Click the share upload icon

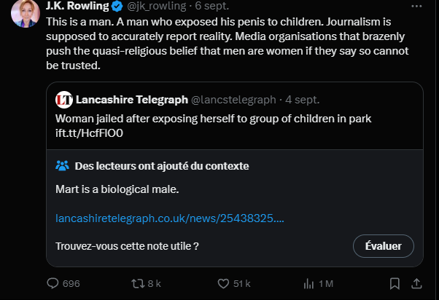click(416, 283)
